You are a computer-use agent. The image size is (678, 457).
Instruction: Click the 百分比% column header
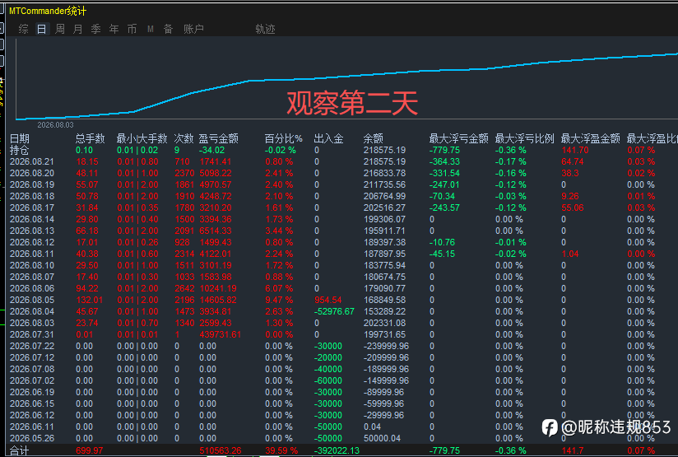click(x=283, y=138)
